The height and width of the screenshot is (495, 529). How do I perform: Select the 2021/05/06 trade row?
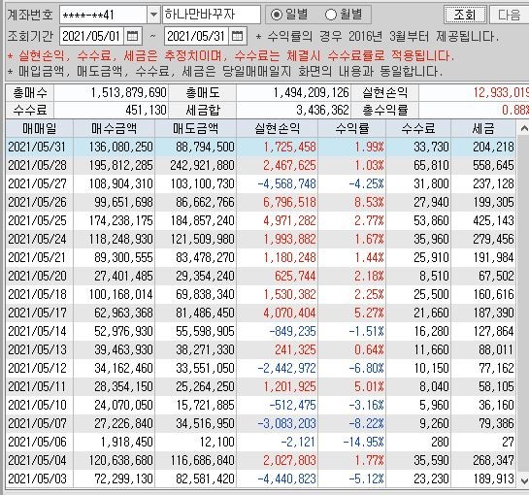(x=261, y=442)
